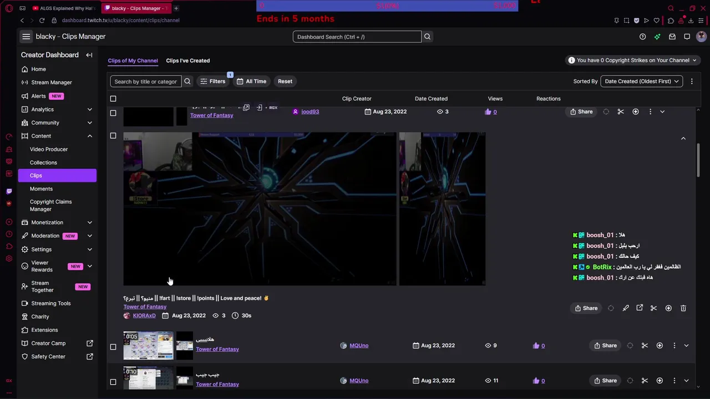Share the expanded KIORAxD clip
Screen dimensions: 710x399
pos(586,308)
